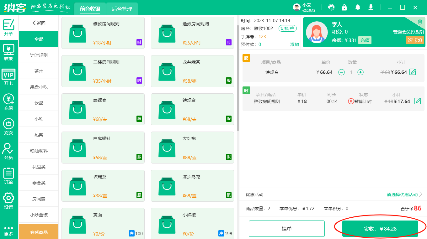Click the download icon in title bar
The width and height of the screenshot is (427, 239).
371,7
